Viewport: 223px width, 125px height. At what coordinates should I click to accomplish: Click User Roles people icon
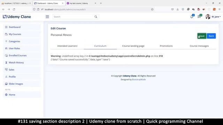pyautogui.click(x=6, y=48)
